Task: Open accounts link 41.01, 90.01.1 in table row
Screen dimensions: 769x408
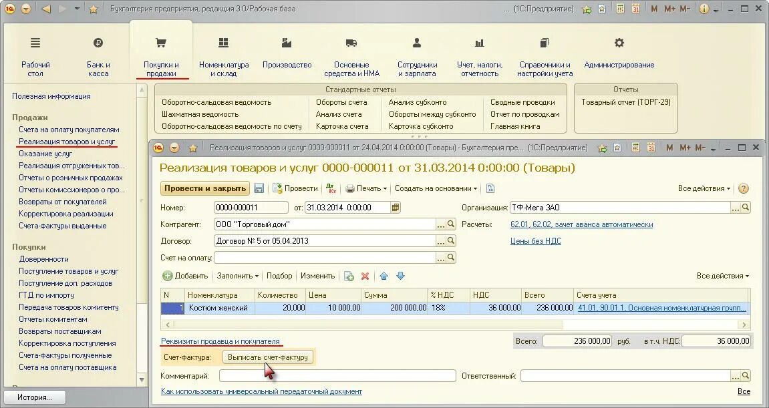Action: tap(661, 308)
